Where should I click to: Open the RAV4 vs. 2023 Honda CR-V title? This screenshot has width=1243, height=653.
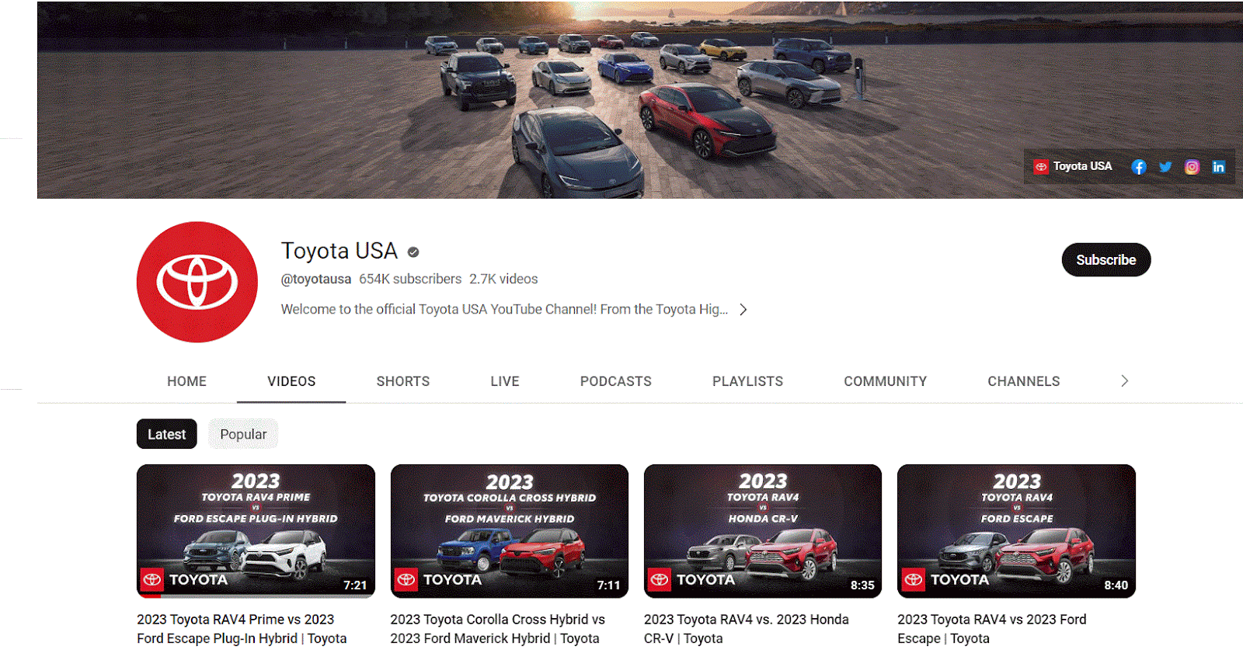click(x=747, y=629)
